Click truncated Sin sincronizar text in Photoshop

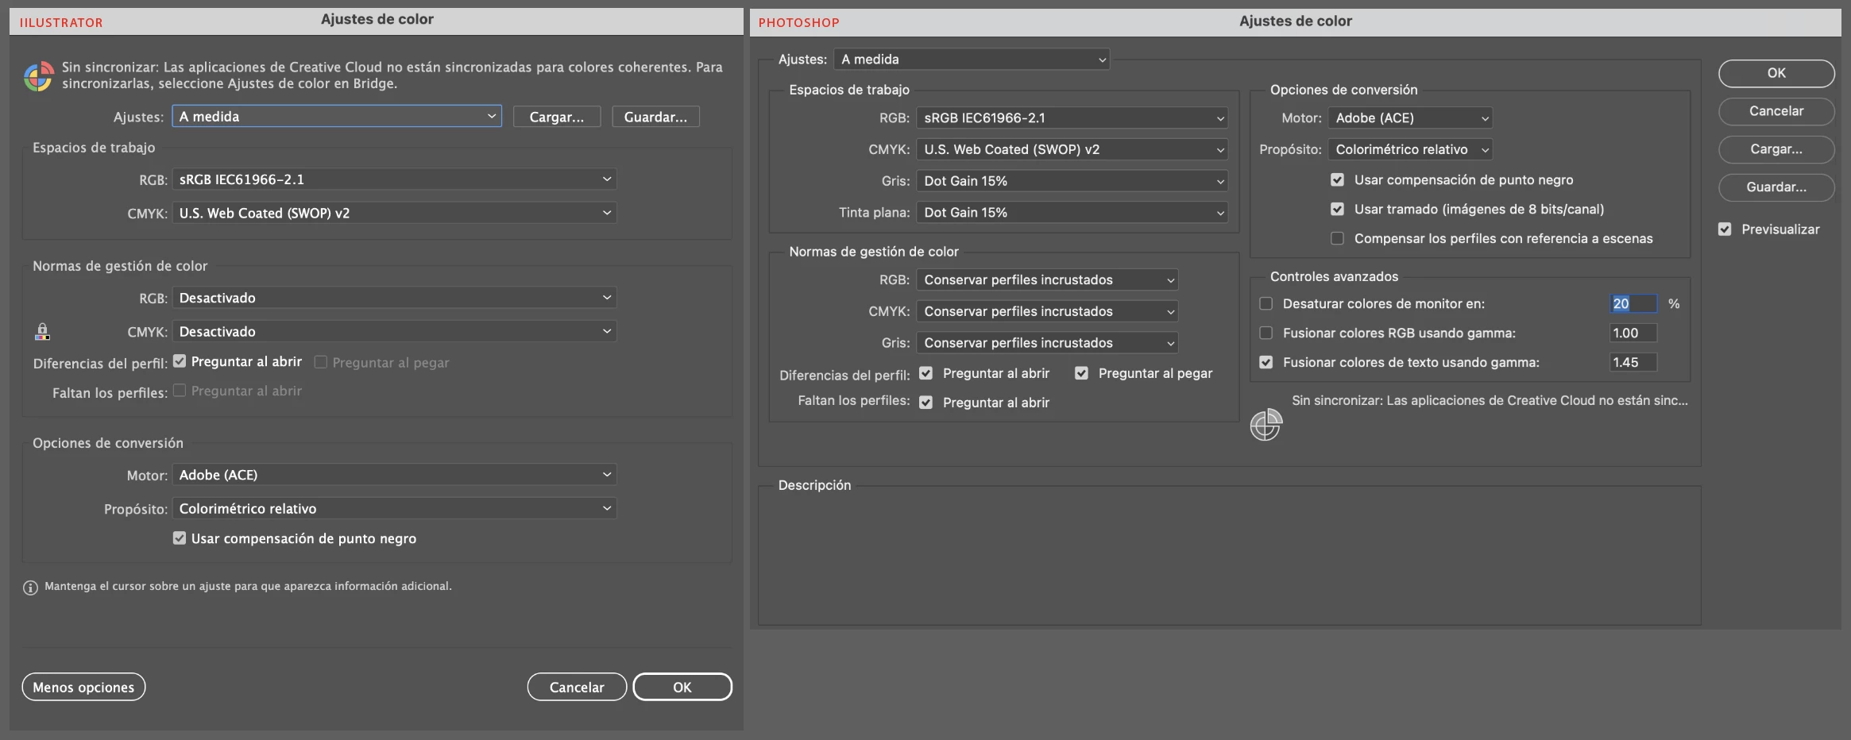[1490, 401]
